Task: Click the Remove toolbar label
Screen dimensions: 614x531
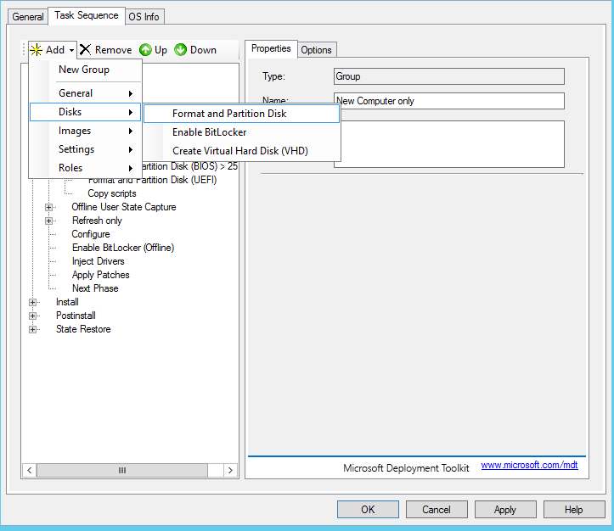Action: coord(114,50)
